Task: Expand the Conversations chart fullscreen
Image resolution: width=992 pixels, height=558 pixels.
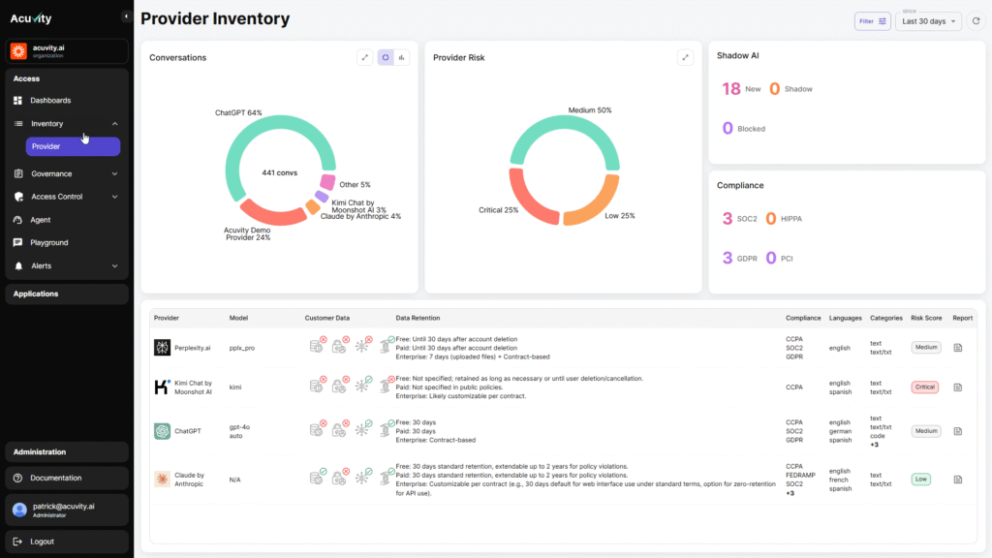Action: click(x=365, y=57)
